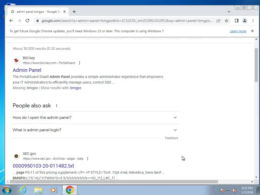260x195 pixels.
Task: Open a new browser tab
Action: pyautogui.click(x=74, y=12)
